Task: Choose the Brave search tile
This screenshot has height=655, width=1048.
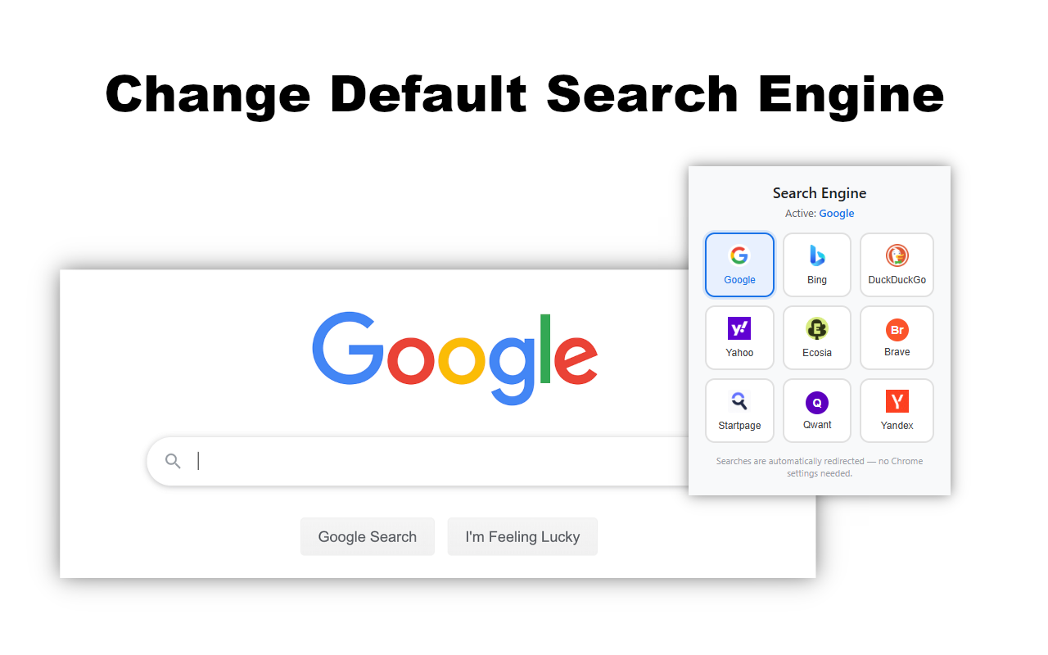Action: click(x=897, y=338)
